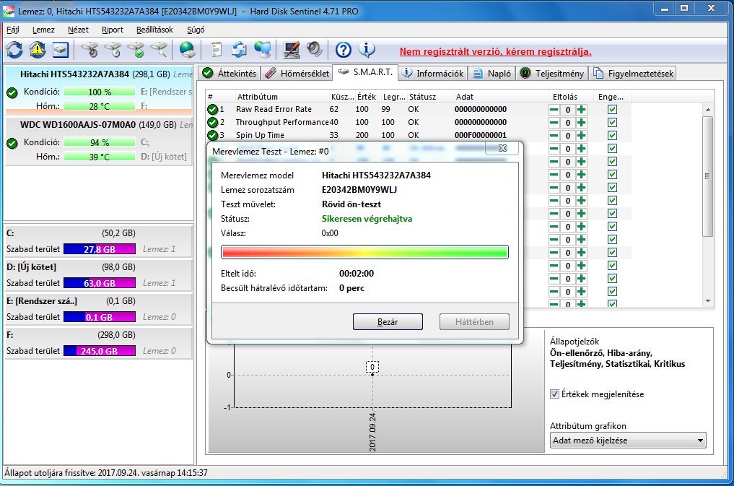Toggle the enable checkbox for Raw Read Error Rate
This screenshot has height=486, width=734.
(x=612, y=109)
